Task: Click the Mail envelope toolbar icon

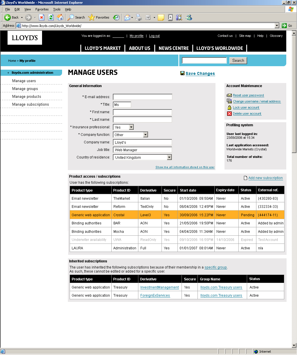Action: click(127, 17)
